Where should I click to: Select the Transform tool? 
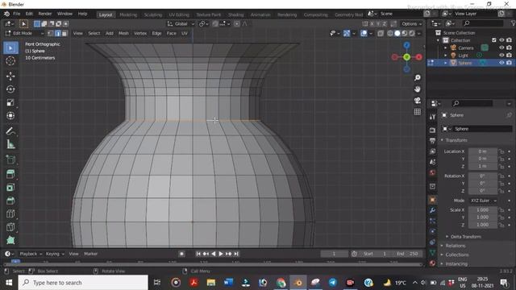click(10, 116)
